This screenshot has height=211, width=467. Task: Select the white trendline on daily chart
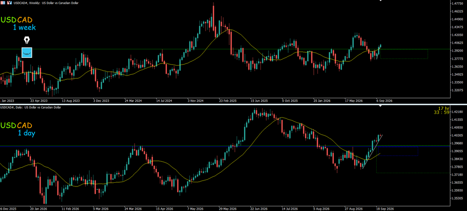(x=372, y=152)
